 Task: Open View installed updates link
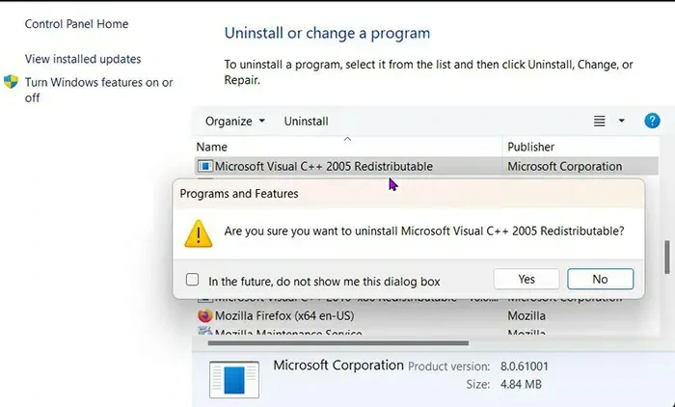83,59
